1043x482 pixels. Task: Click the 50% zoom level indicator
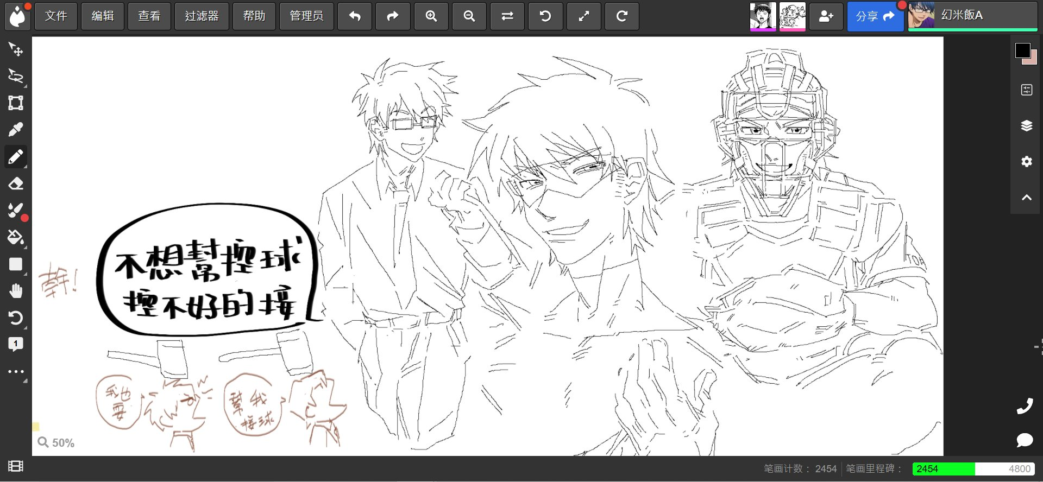(x=56, y=443)
